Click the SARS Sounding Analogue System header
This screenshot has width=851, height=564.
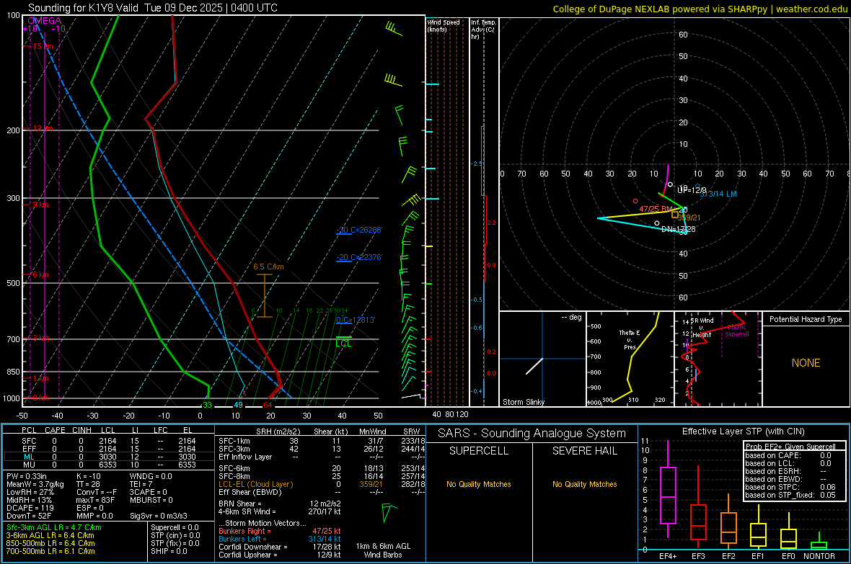(532, 434)
